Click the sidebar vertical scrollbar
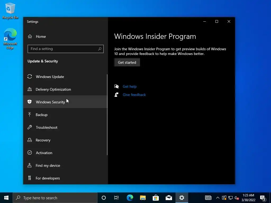Viewport: 271px width, 203px height. [107, 115]
